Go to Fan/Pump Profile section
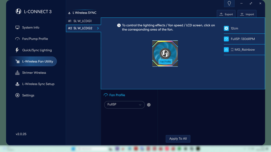 pos(35,39)
